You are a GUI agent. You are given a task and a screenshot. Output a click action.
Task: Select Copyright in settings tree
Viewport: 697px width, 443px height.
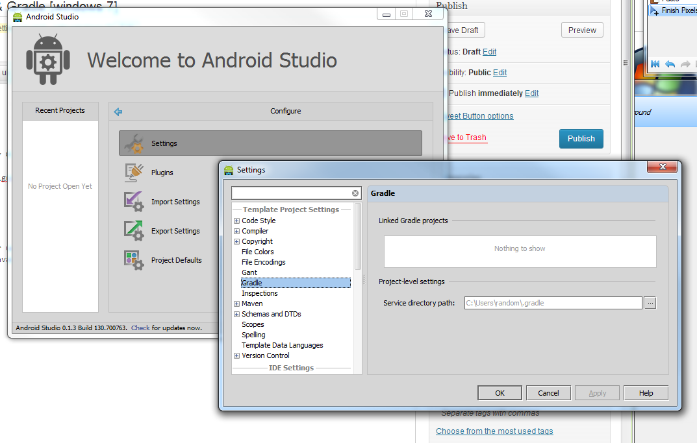(257, 241)
